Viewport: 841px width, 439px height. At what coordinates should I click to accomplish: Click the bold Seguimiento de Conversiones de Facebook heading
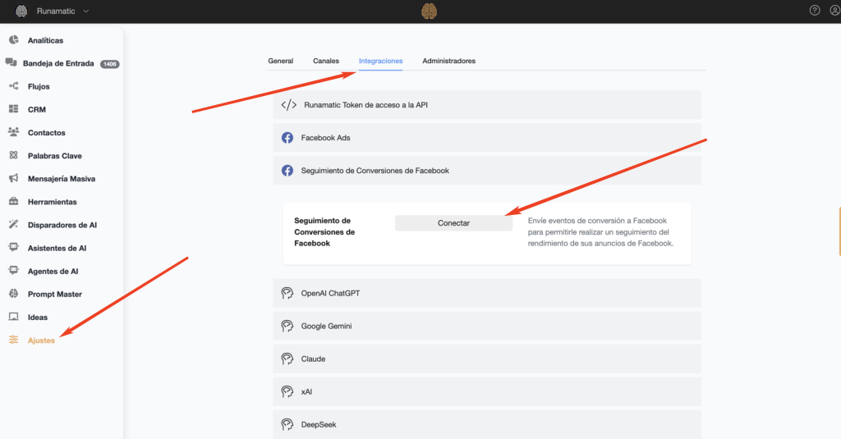324,231
